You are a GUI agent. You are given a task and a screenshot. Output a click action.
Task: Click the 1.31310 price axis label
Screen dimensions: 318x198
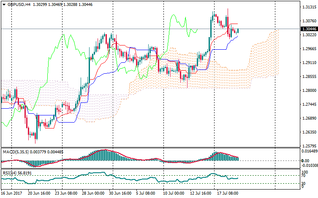(309, 7)
